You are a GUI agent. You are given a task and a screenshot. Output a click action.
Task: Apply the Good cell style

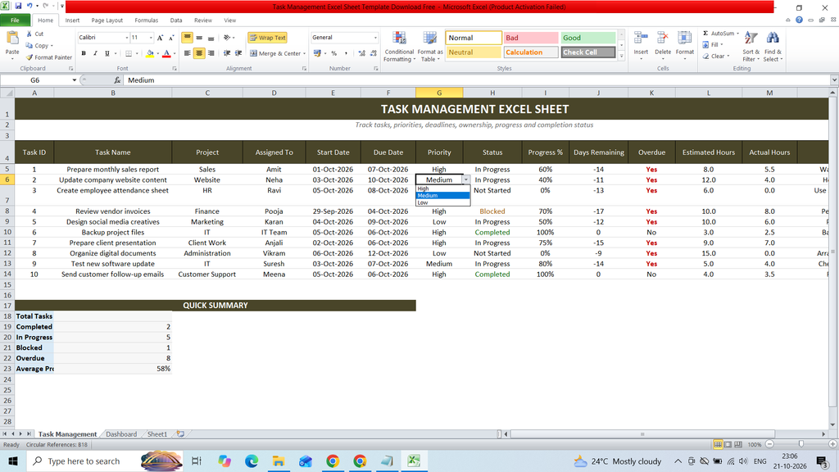tap(587, 38)
